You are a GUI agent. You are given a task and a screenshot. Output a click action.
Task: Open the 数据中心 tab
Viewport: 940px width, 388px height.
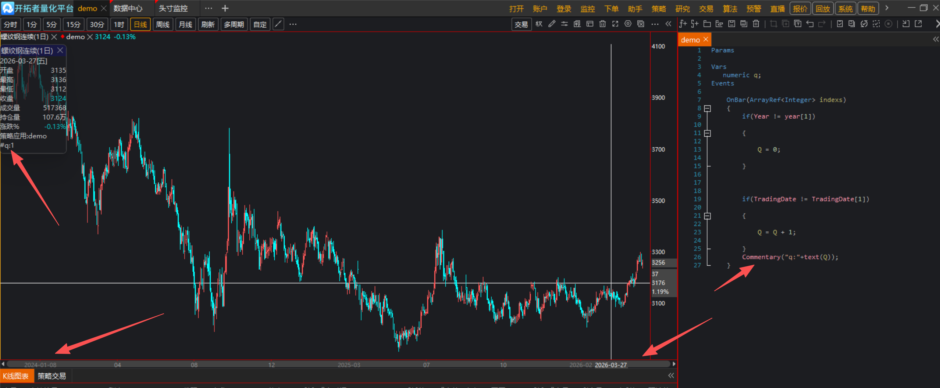pyautogui.click(x=128, y=8)
